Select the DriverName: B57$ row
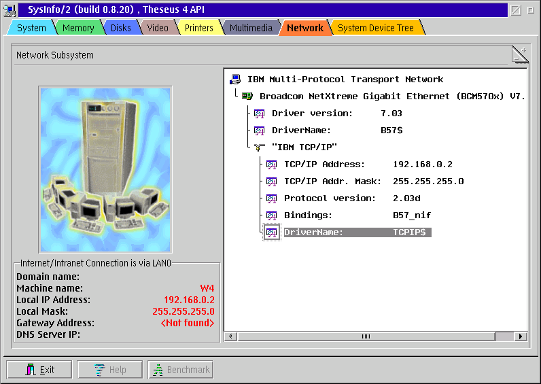Screen dimensions: 541x384 337,130
